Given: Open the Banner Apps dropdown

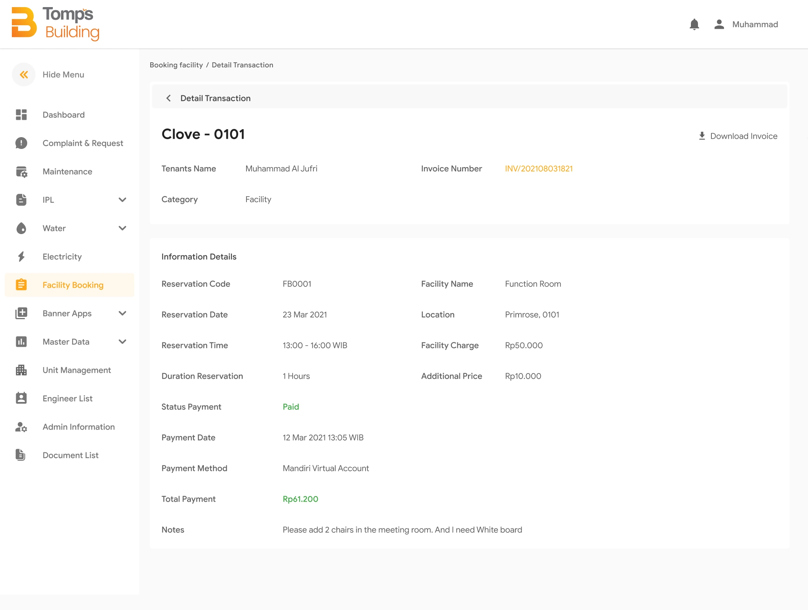Looking at the screenshot, I should pos(123,313).
